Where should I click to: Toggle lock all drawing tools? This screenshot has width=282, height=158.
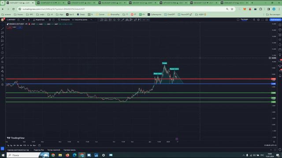click(2, 75)
